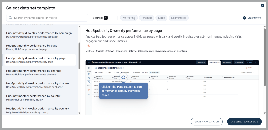The image size is (268, 130).
Task: Select HubSpot daily & weekly performance by channel
Action: point(40,85)
